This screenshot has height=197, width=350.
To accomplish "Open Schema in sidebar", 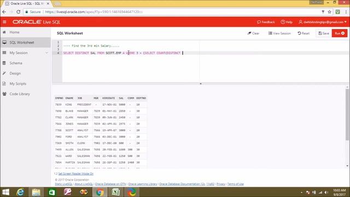I will pos(16,63).
